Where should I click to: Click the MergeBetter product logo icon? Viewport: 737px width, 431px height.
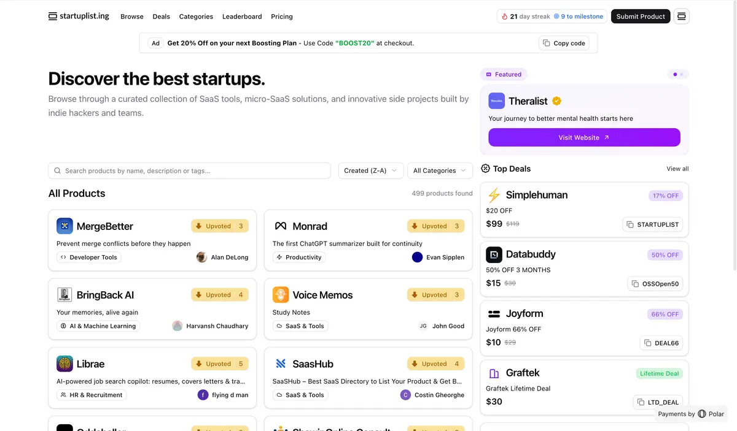[64, 226]
